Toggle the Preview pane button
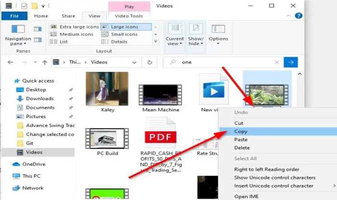Screen dimensions: 337x200 [x=38, y=29]
